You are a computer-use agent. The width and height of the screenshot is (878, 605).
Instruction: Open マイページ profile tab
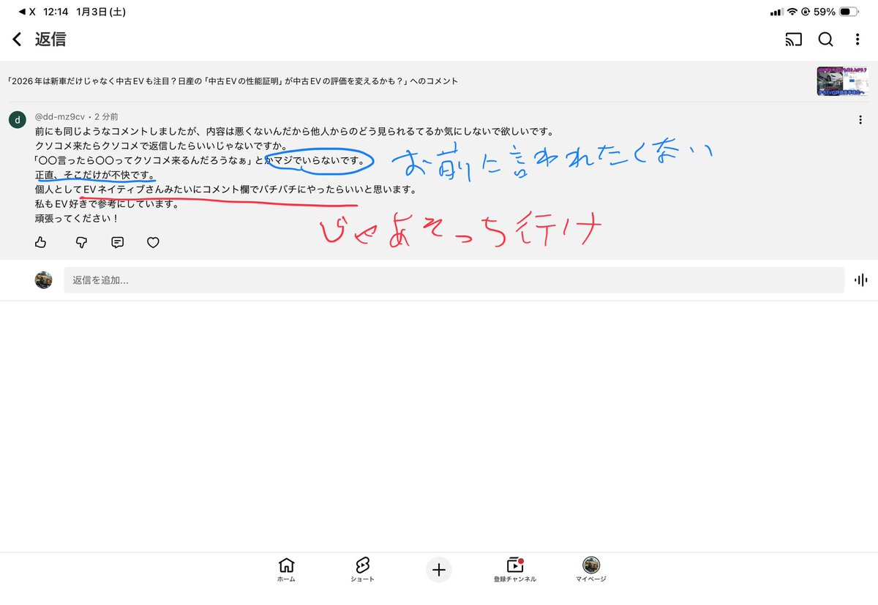(x=591, y=570)
